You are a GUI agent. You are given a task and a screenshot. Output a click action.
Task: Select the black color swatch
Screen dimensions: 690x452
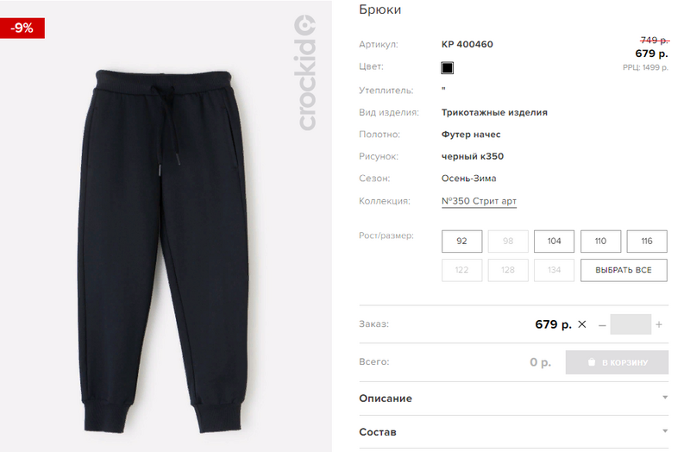pyautogui.click(x=447, y=68)
